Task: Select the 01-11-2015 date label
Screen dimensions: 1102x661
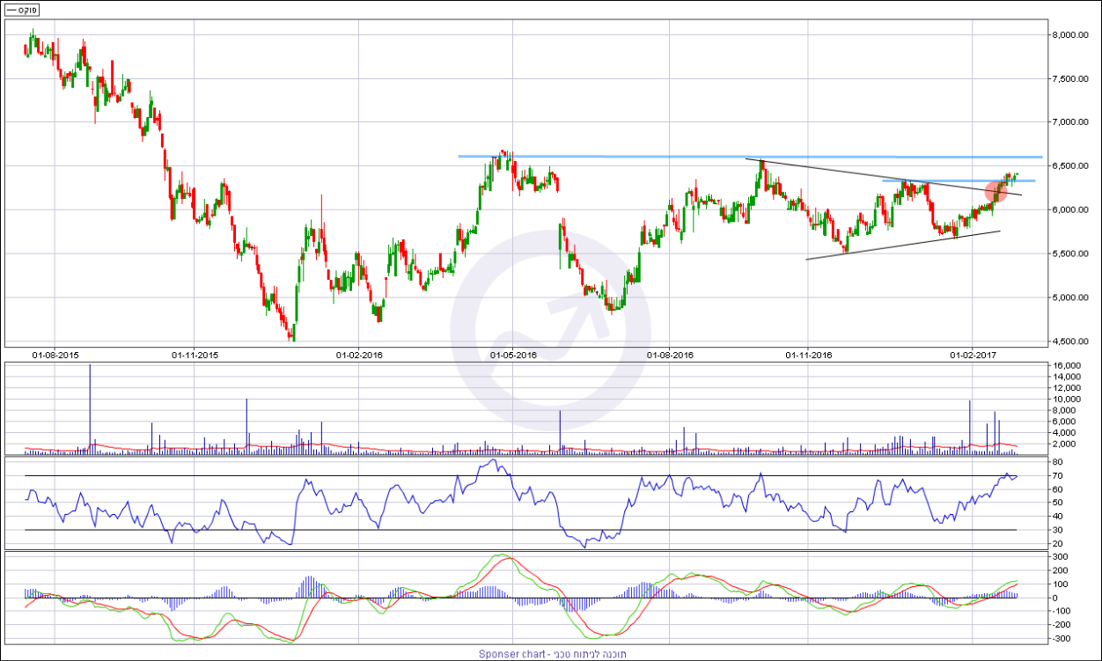Action: pyautogui.click(x=195, y=355)
